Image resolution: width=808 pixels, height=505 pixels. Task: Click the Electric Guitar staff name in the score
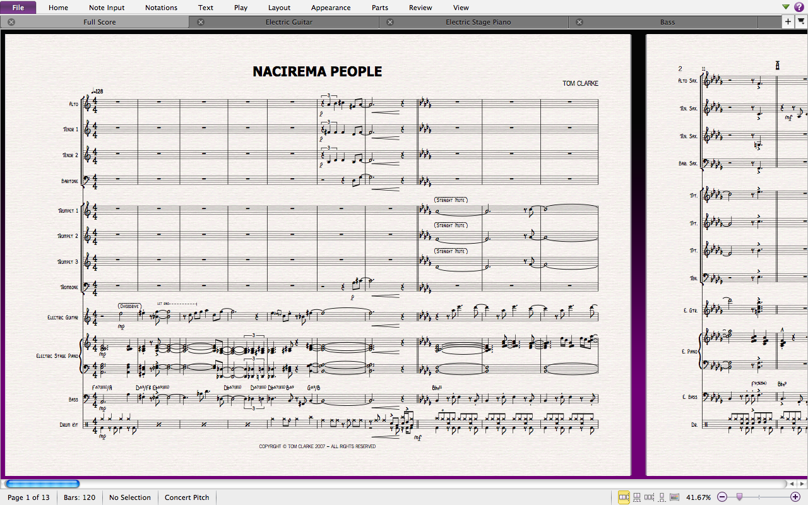click(x=63, y=318)
